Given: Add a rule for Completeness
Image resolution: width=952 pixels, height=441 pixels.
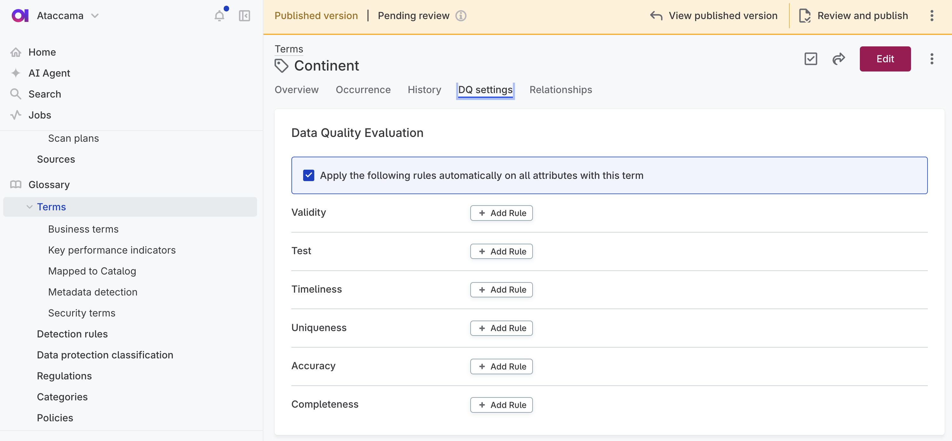Looking at the screenshot, I should (x=501, y=404).
